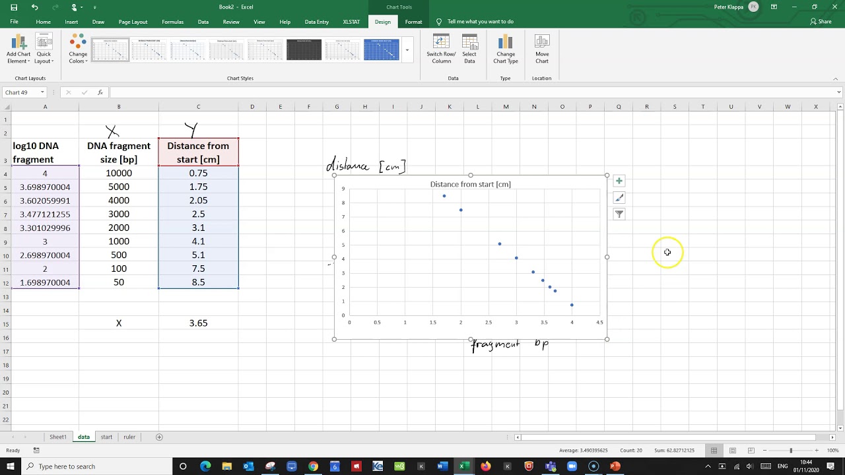
Task: Expand the Chart Styles gallery More arrow
Action: [x=407, y=50]
